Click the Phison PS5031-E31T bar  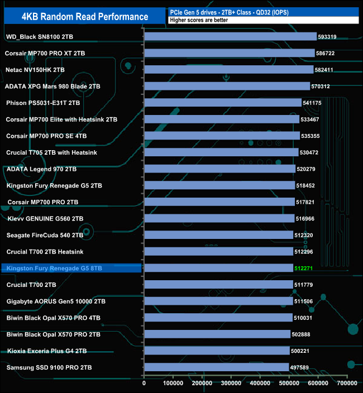click(x=223, y=103)
